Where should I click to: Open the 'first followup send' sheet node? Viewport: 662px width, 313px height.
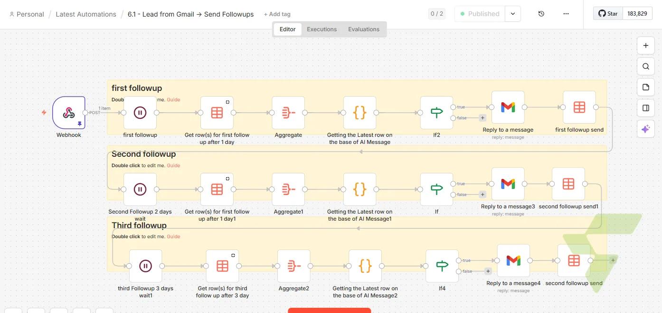579,107
